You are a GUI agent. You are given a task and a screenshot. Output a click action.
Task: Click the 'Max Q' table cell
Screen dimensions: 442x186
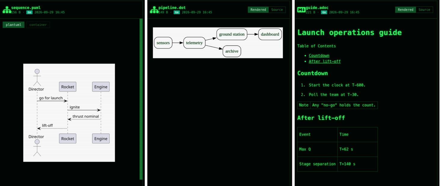[x=318, y=149]
